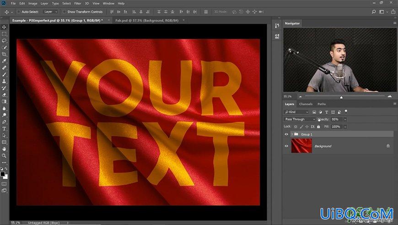Switch to the Fab.psd document tab
Viewport: 398px width, 225px height.
pos(147,20)
